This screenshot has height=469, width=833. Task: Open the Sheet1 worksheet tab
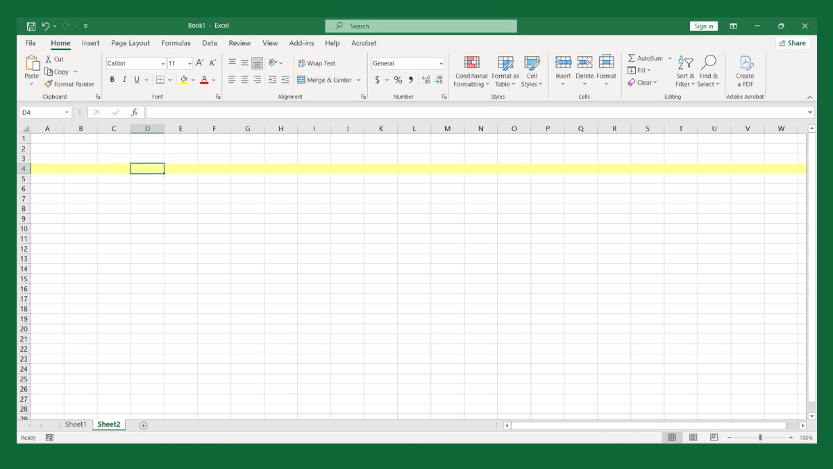pos(76,424)
